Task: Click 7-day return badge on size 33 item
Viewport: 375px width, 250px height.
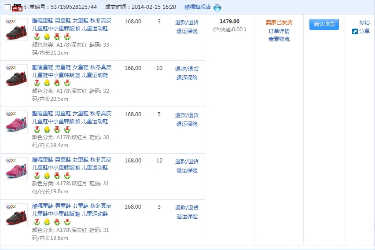Action: click(37, 37)
